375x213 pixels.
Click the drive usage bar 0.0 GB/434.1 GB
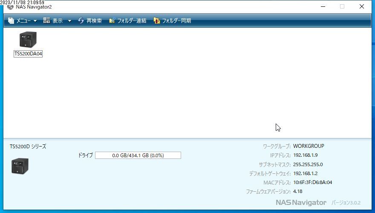tap(138, 155)
